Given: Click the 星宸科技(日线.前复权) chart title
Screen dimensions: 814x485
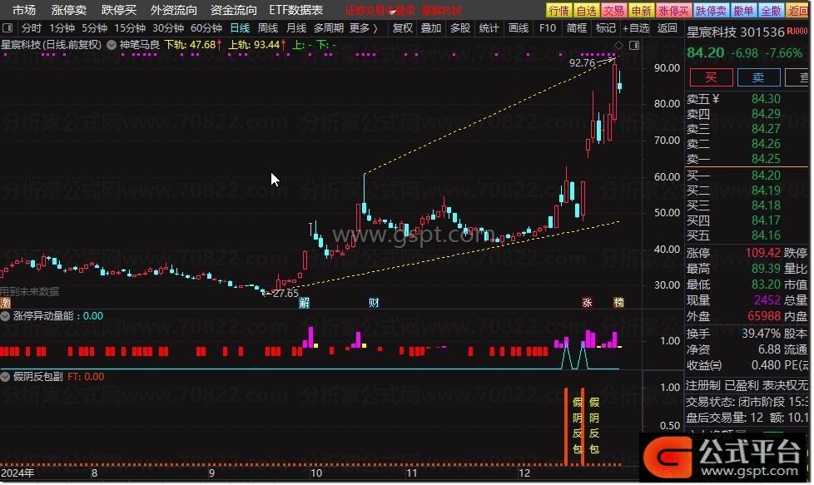Looking at the screenshot, I should pyautogui.click(x=51, y=45).
